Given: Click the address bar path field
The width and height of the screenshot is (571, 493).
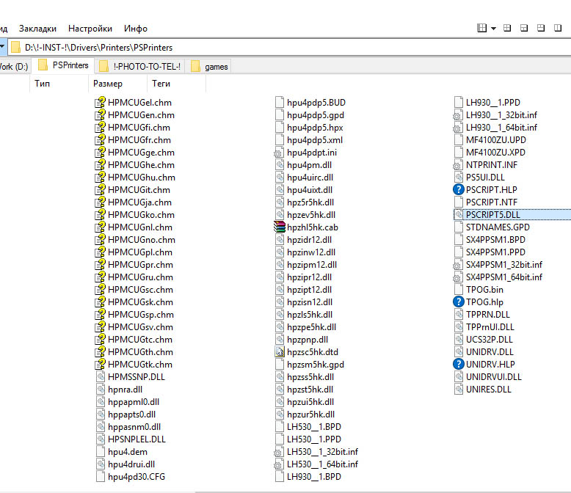Looking at the screenshot, I should point(289,48).
